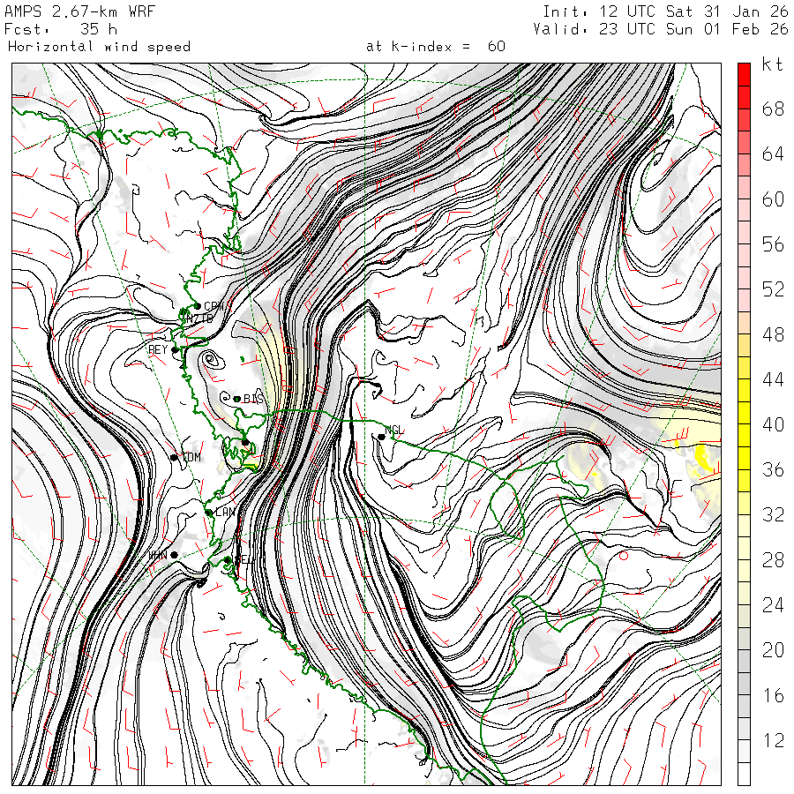The width and height of the screenshot is (794, 794).
Task: Click the 68 value on the color scale
Action: [x=773, y=109]
